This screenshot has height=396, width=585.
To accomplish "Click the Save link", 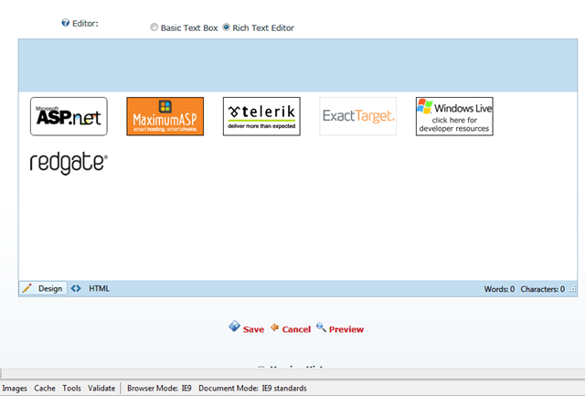I will click(x=253, y=329).
